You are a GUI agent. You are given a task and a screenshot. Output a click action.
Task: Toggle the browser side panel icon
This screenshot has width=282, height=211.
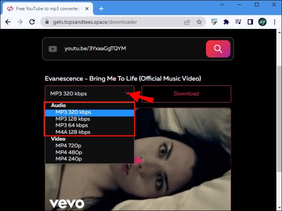250,22
